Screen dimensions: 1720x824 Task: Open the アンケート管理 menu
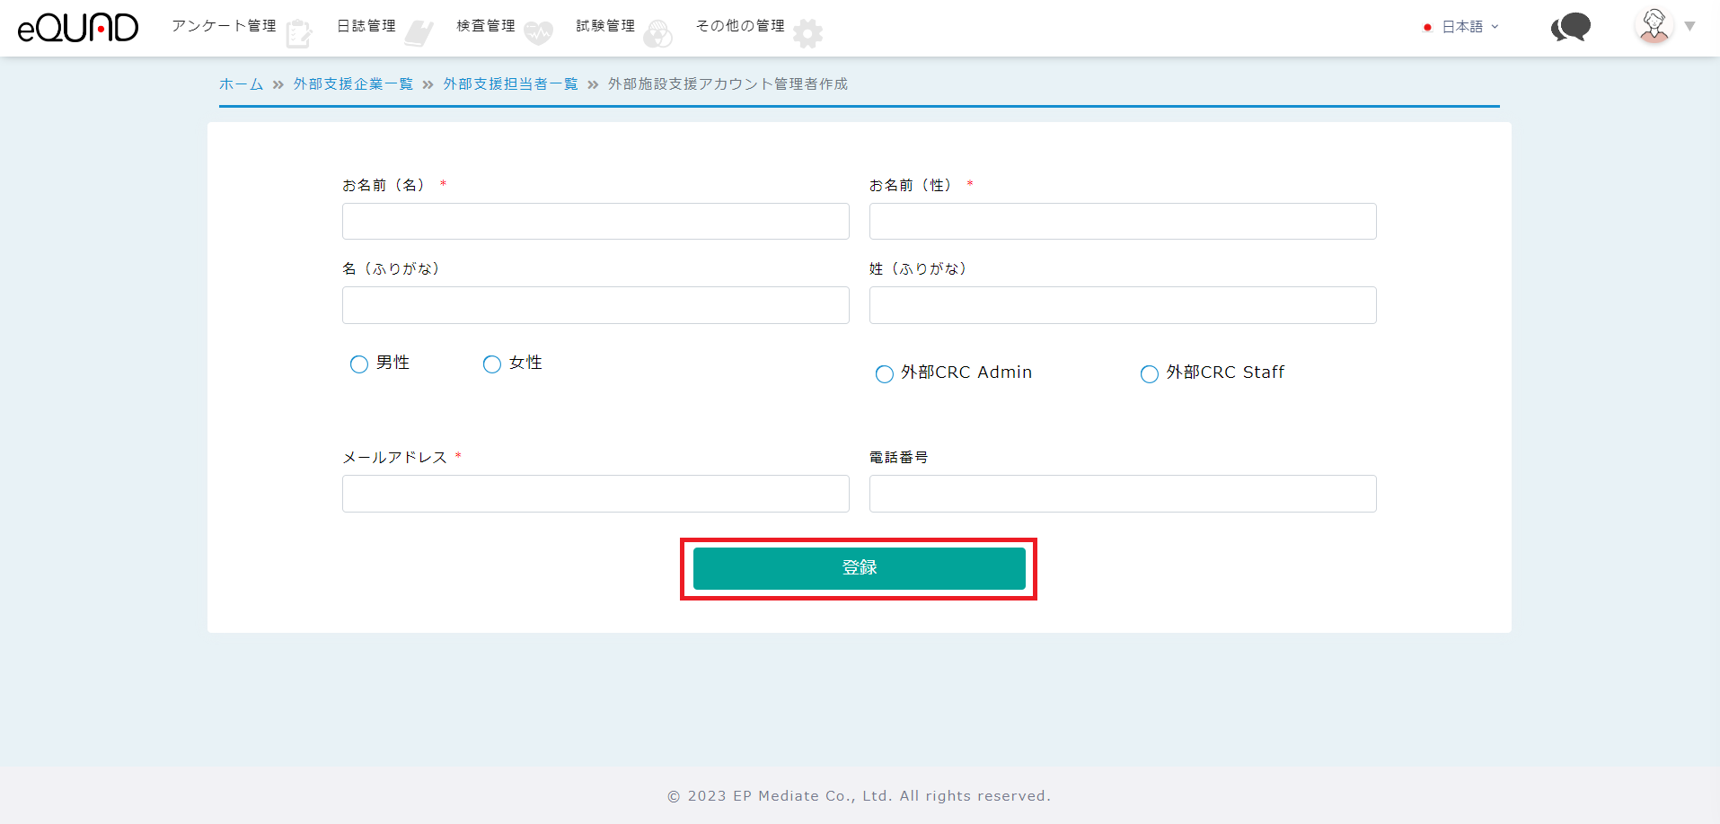click(x=224, y=26)
